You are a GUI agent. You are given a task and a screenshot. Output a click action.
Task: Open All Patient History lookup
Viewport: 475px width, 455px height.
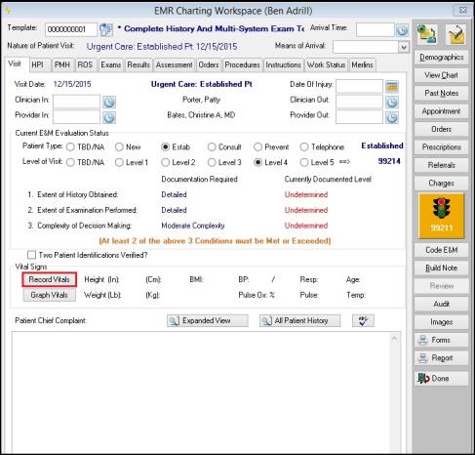pyautogui.click(x=299, y=320)
